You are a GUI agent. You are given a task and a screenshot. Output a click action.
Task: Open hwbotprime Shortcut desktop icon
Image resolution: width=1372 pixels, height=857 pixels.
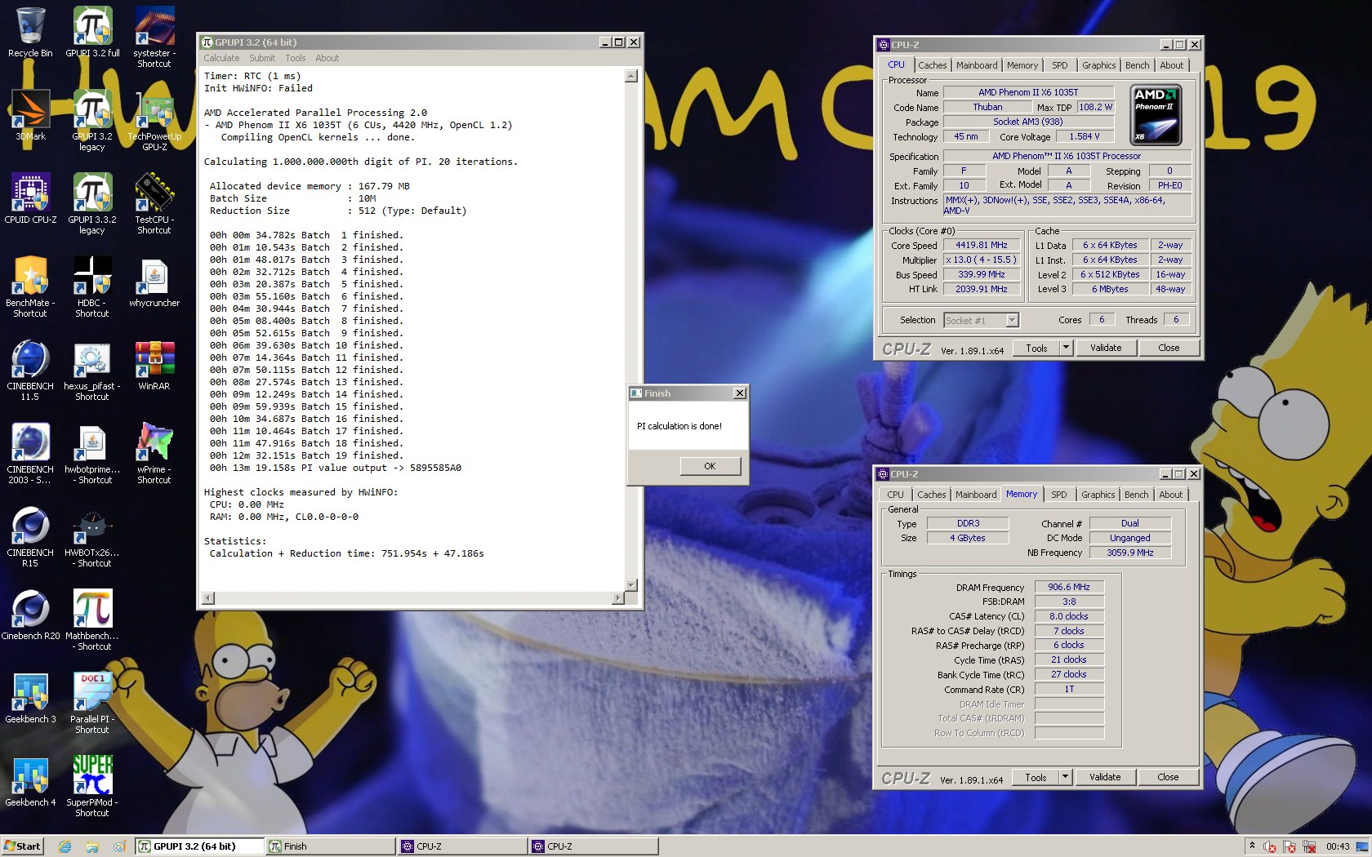point(92,454)
